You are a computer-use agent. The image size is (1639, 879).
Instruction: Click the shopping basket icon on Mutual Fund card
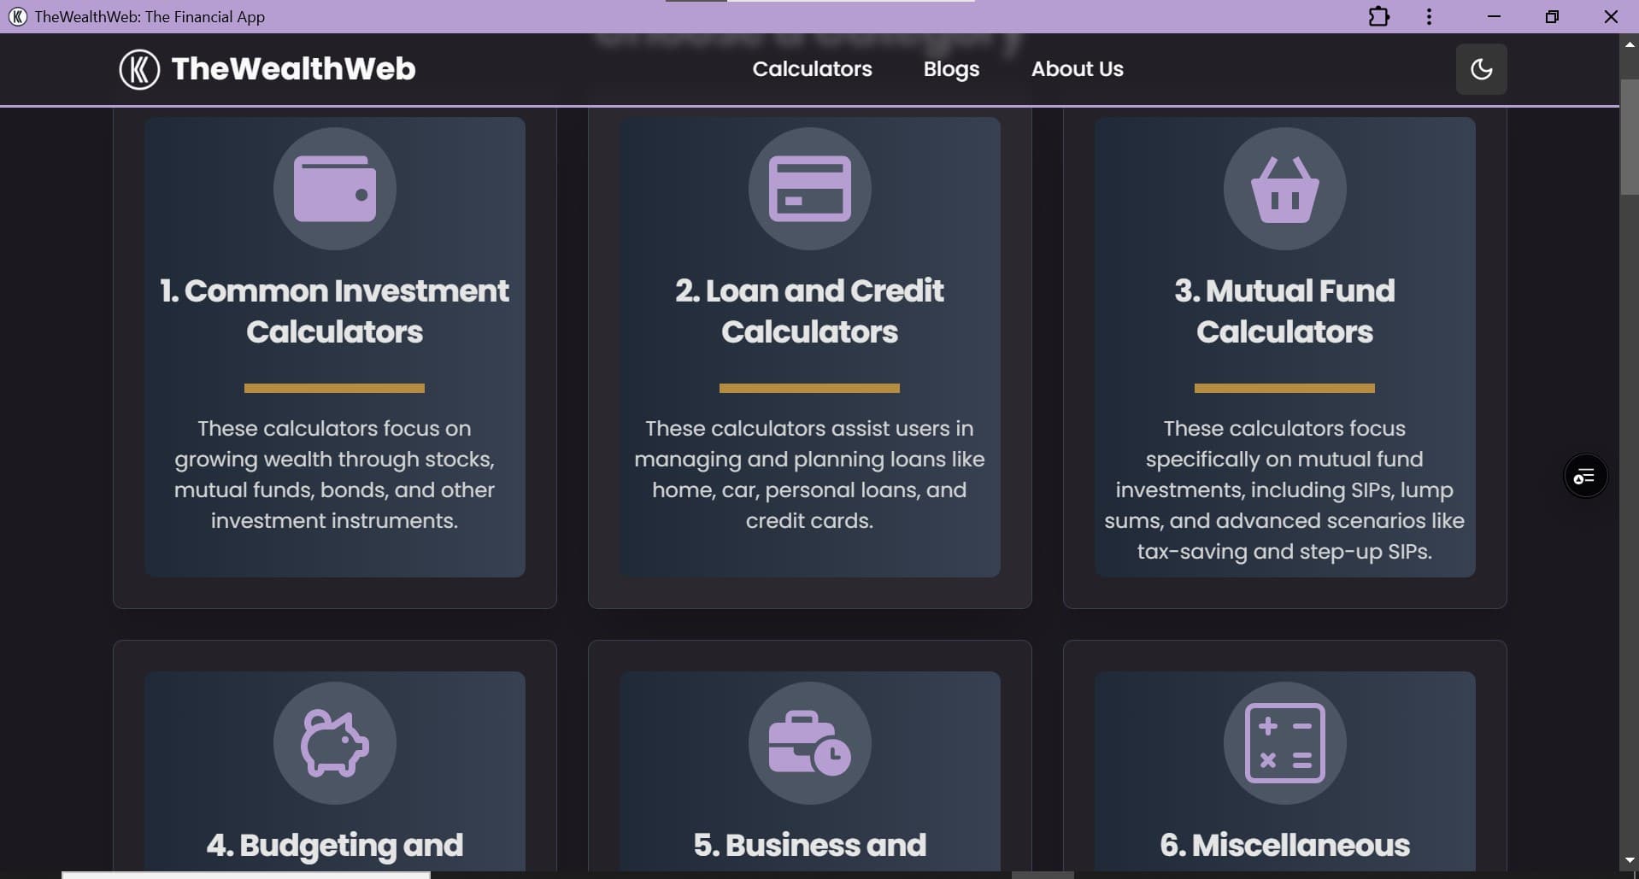(x=1284, y=188)
